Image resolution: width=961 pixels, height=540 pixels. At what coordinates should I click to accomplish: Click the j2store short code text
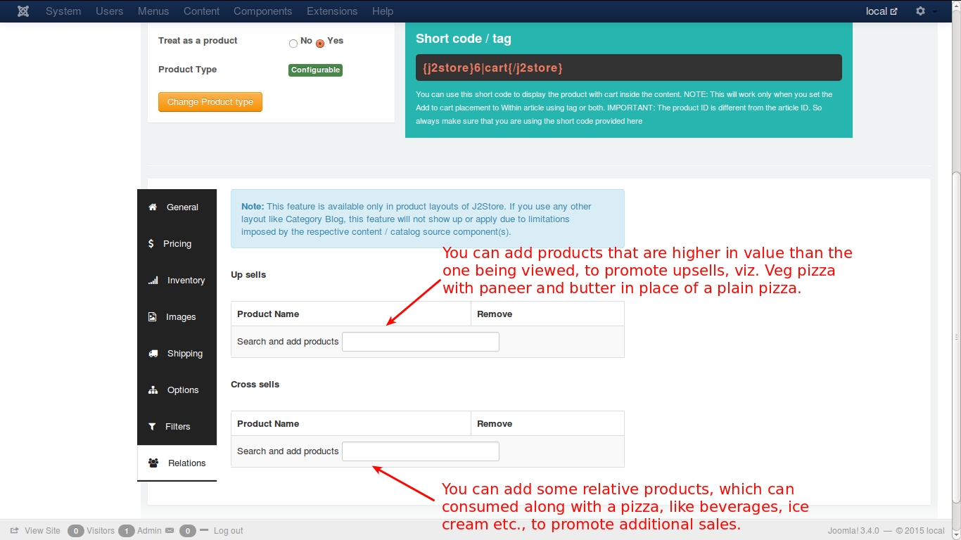(x=492, y=68)
